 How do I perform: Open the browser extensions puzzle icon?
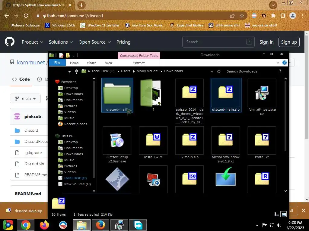273,16
